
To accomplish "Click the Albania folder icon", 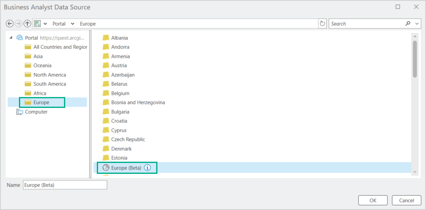I will (106, 38).
